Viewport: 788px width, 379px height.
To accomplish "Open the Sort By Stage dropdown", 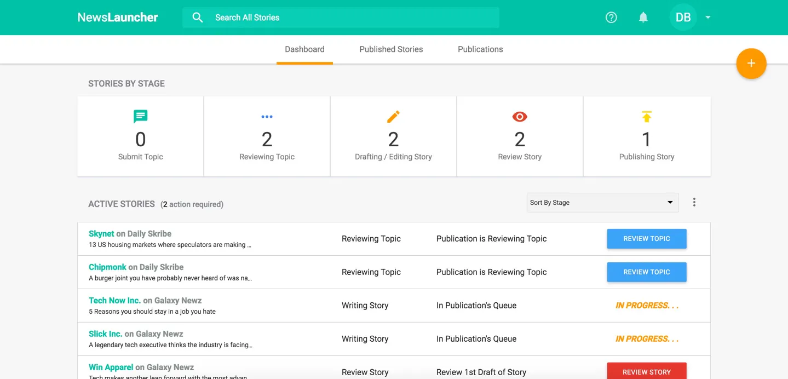I will [x=602, y=203].
